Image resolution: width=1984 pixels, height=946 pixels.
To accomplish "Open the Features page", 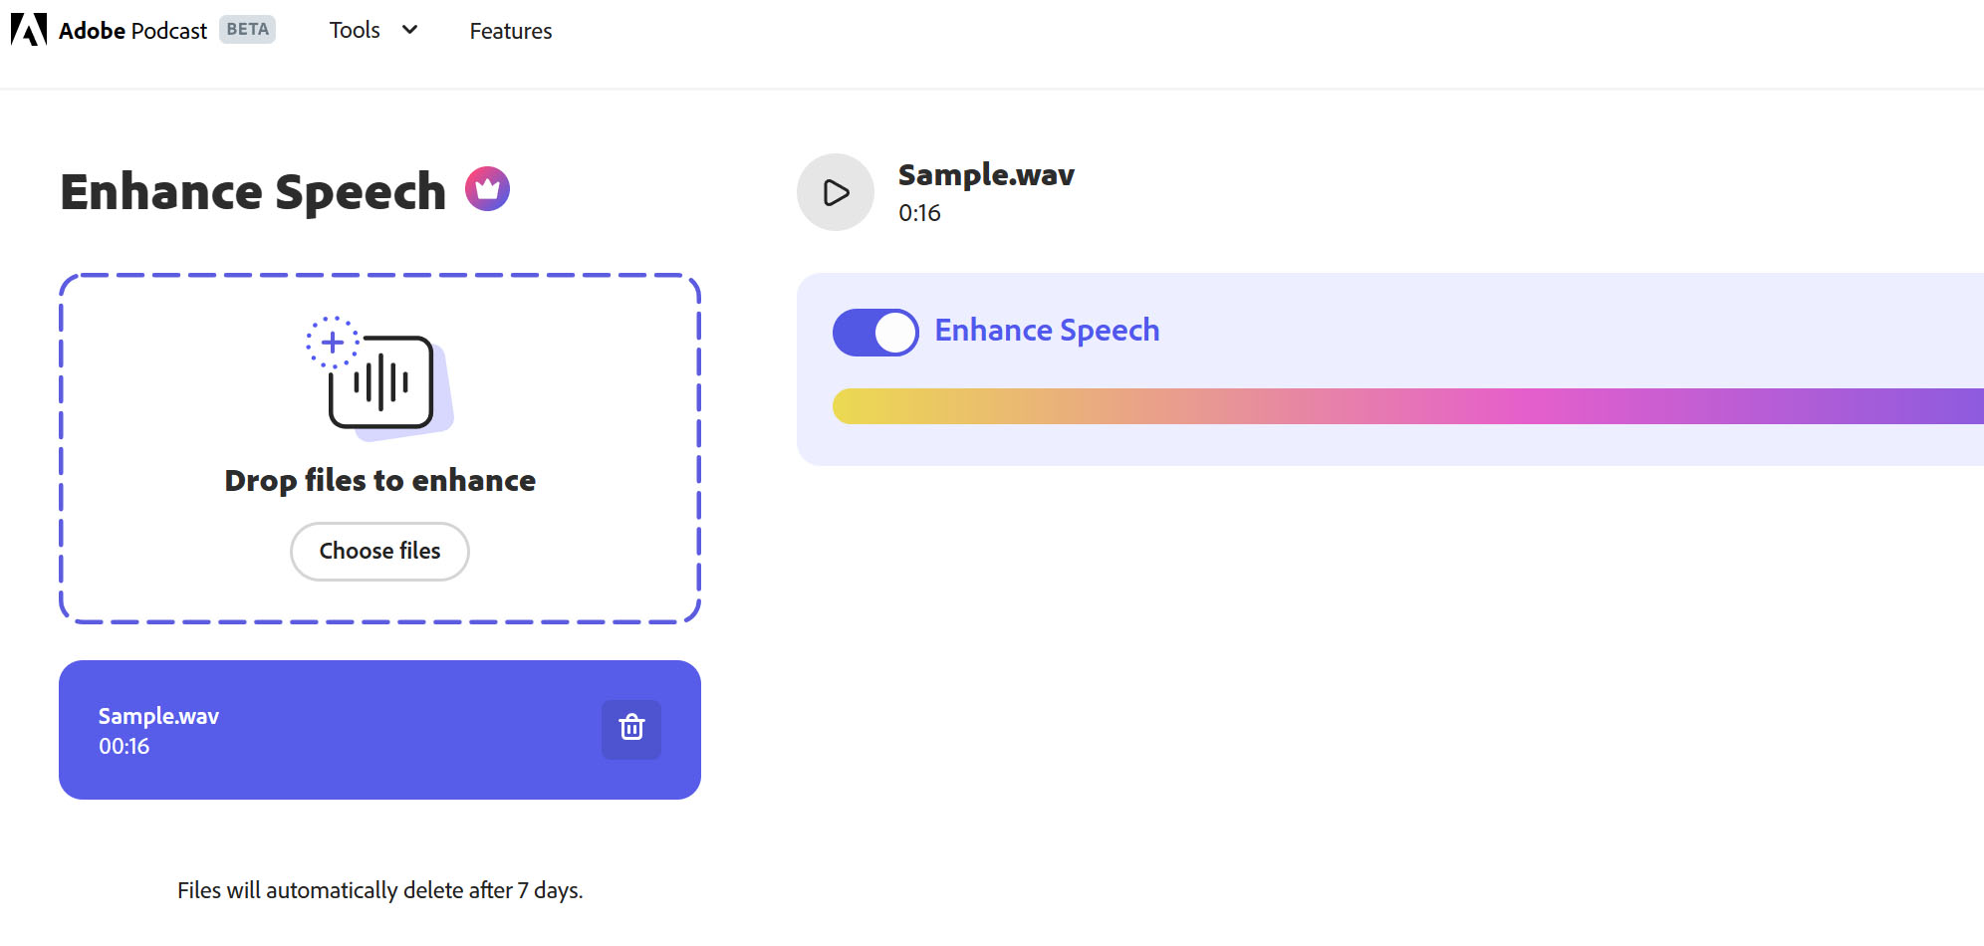I will click(510, 31).
